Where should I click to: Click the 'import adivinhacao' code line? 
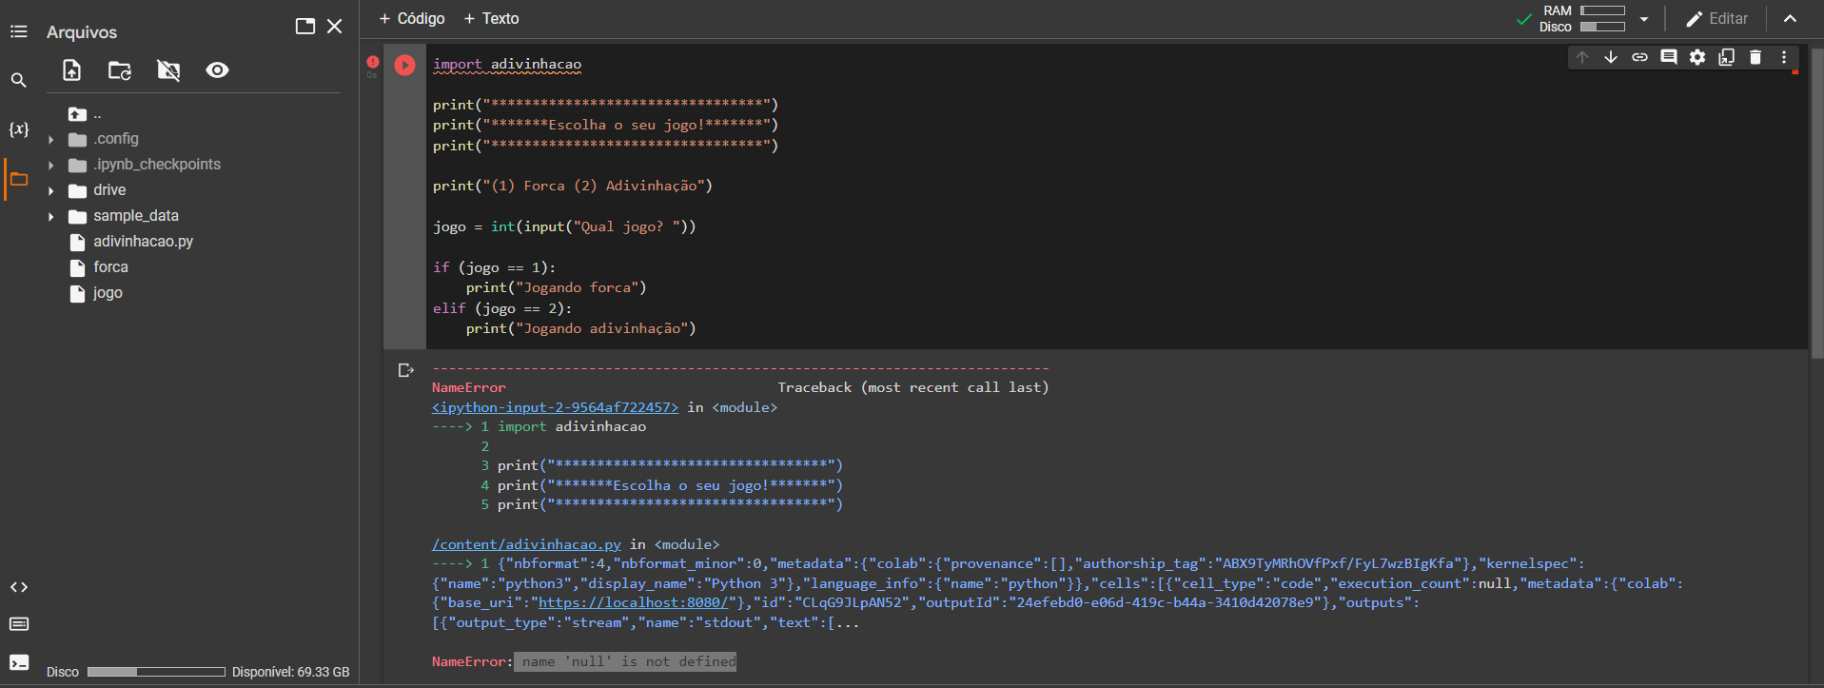pos(507,65)
